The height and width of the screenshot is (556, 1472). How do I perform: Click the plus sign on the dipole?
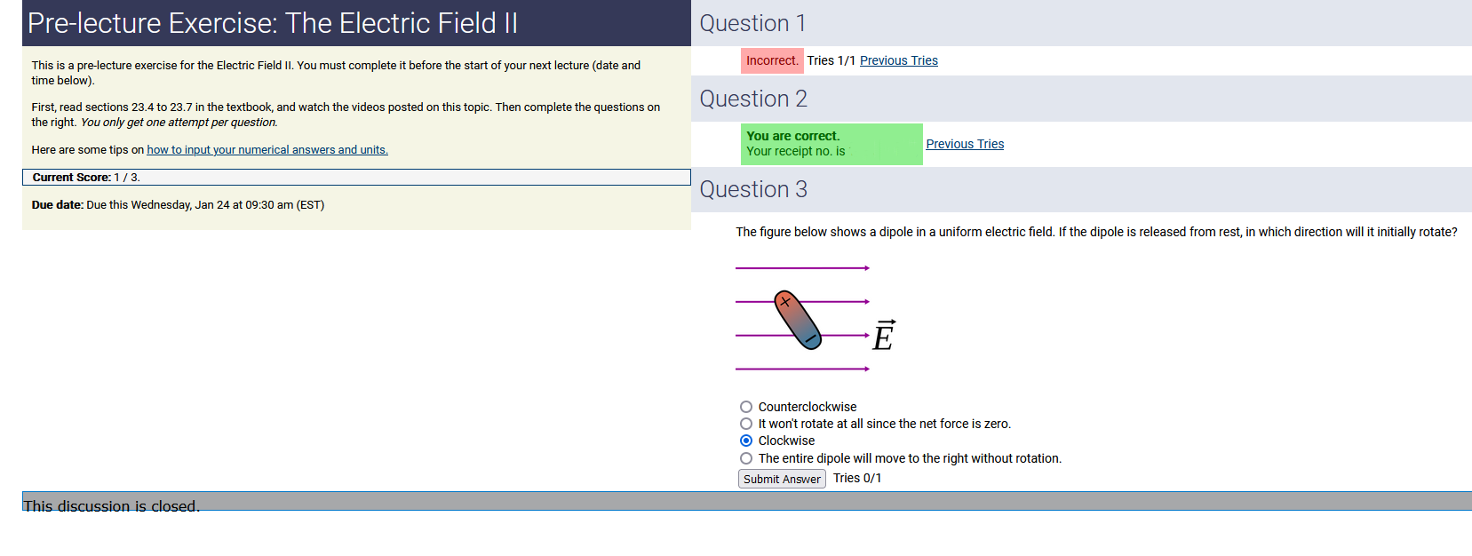tap(784, 302)
